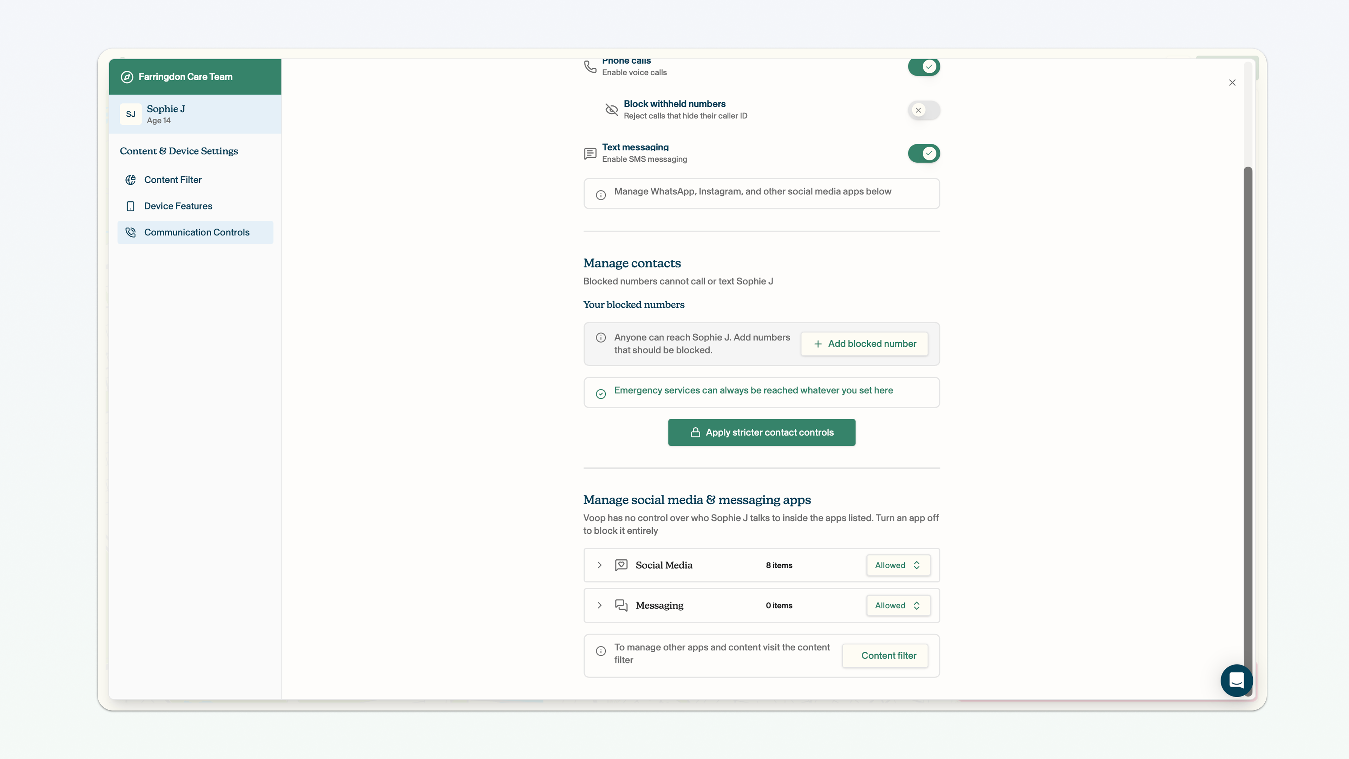Disable the Text messaging switch

[x=924, y=154]
